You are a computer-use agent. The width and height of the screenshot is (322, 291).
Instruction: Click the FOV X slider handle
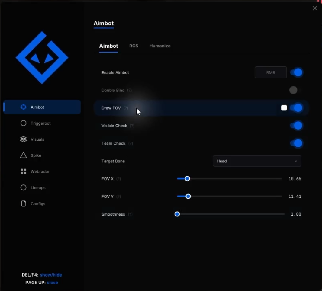187,179
